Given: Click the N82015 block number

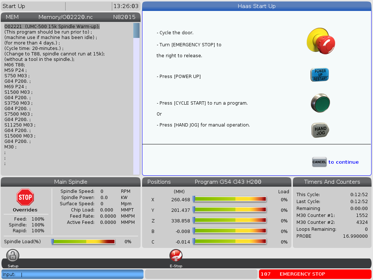Looking at the screenshot, I should point(124,17).
